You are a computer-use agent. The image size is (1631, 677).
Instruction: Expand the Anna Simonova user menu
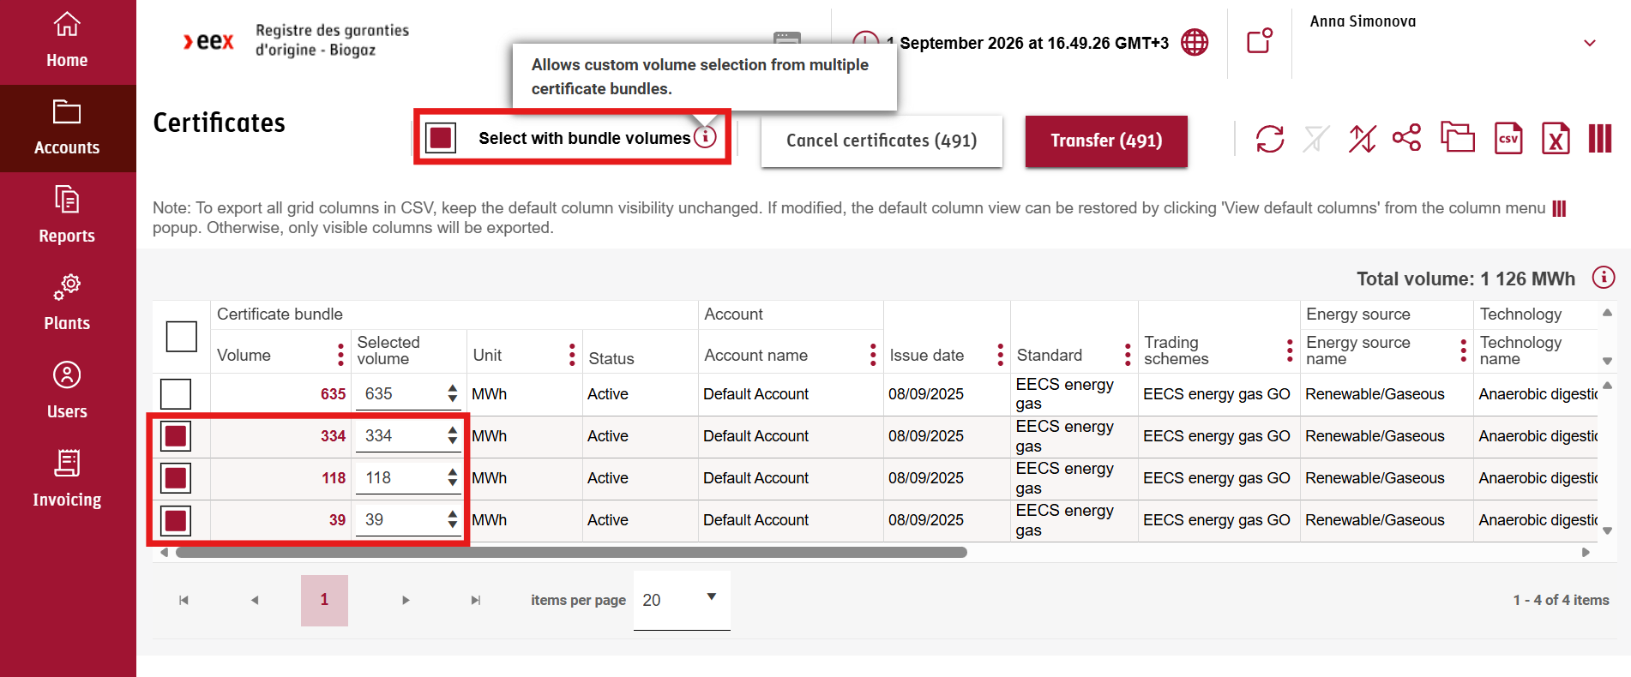(1589, 43)
